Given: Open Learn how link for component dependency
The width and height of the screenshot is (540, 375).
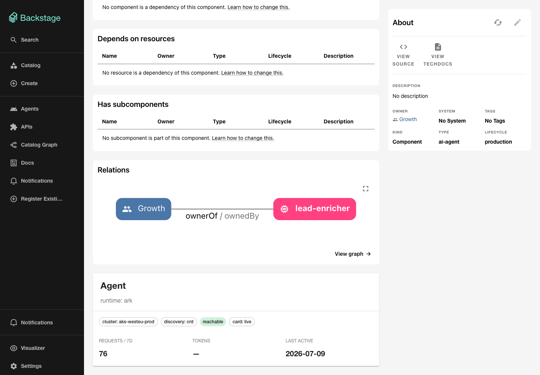Looking at the screenshot, I should [259, 7].
